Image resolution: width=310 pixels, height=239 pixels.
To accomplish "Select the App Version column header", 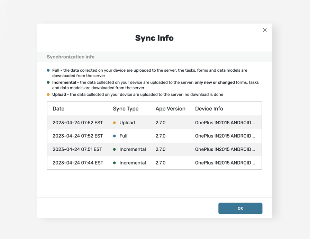I will tap(171, 109).
